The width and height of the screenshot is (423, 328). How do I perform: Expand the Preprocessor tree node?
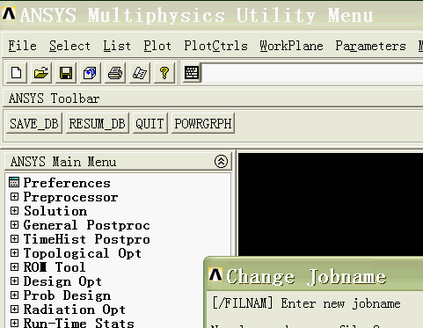tap(14, 196)
